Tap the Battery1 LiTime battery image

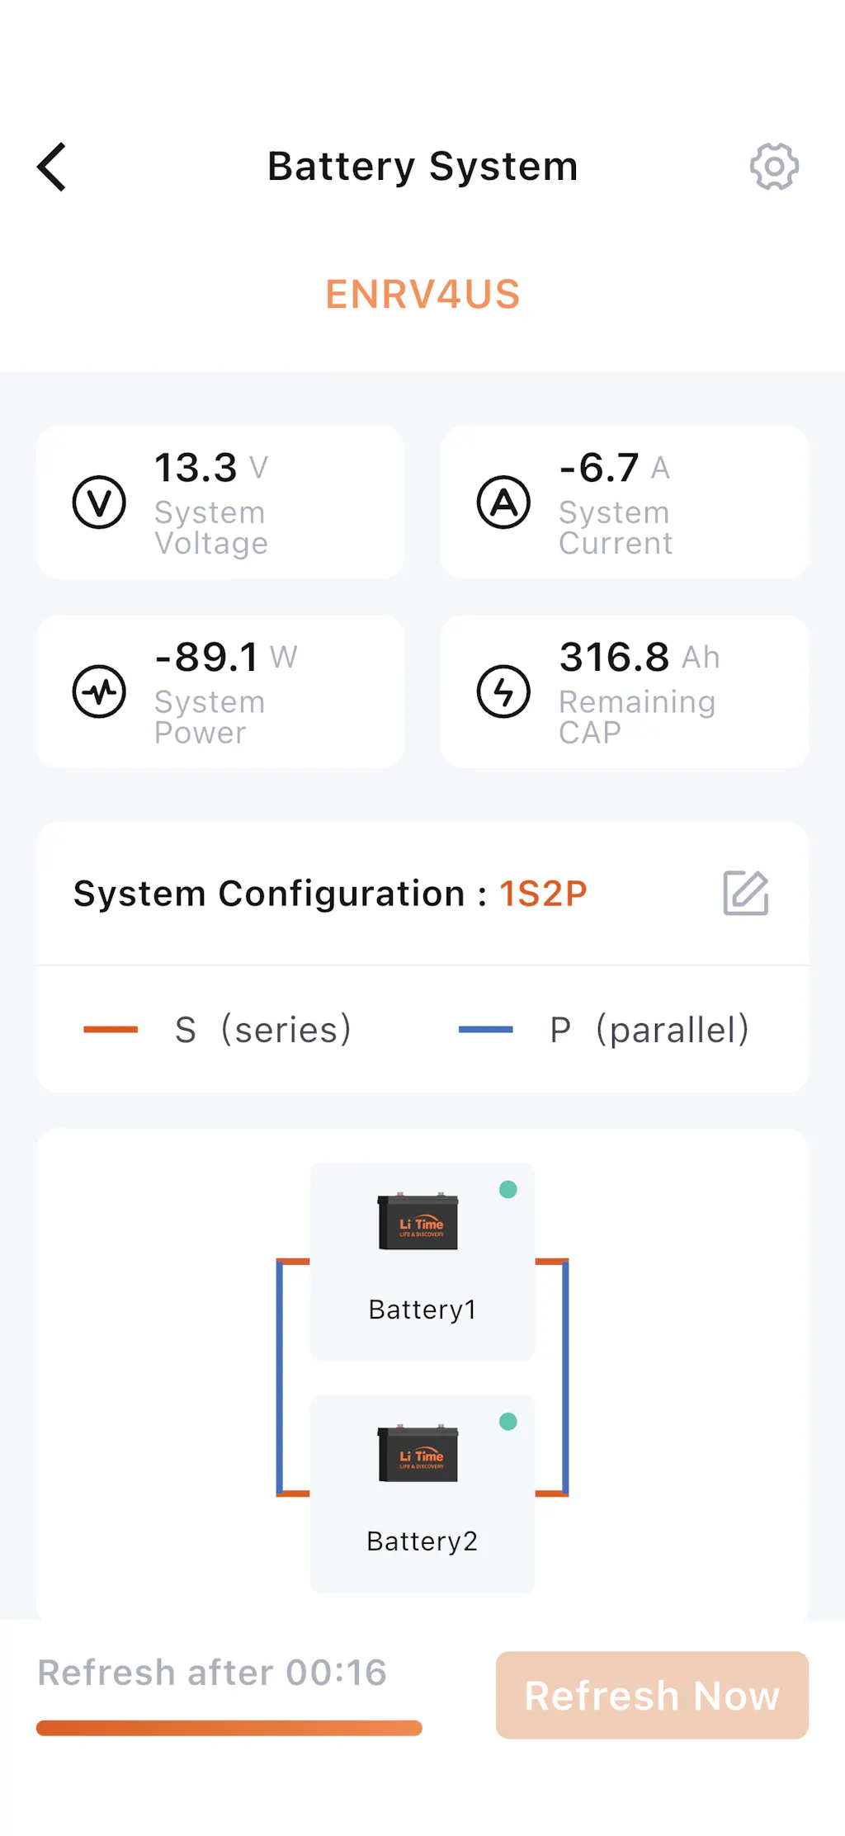coord(418,1221)
